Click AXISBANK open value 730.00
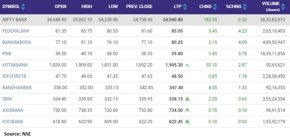The width and height of the screenshot is (290, 137). click(x=60, y=110)
